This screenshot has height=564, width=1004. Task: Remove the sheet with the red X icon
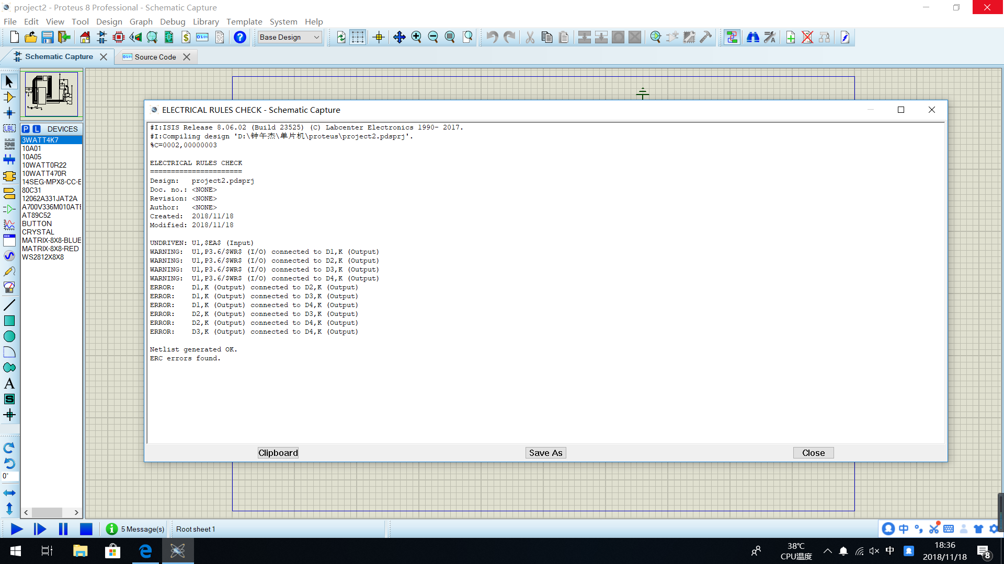point(807,37)
